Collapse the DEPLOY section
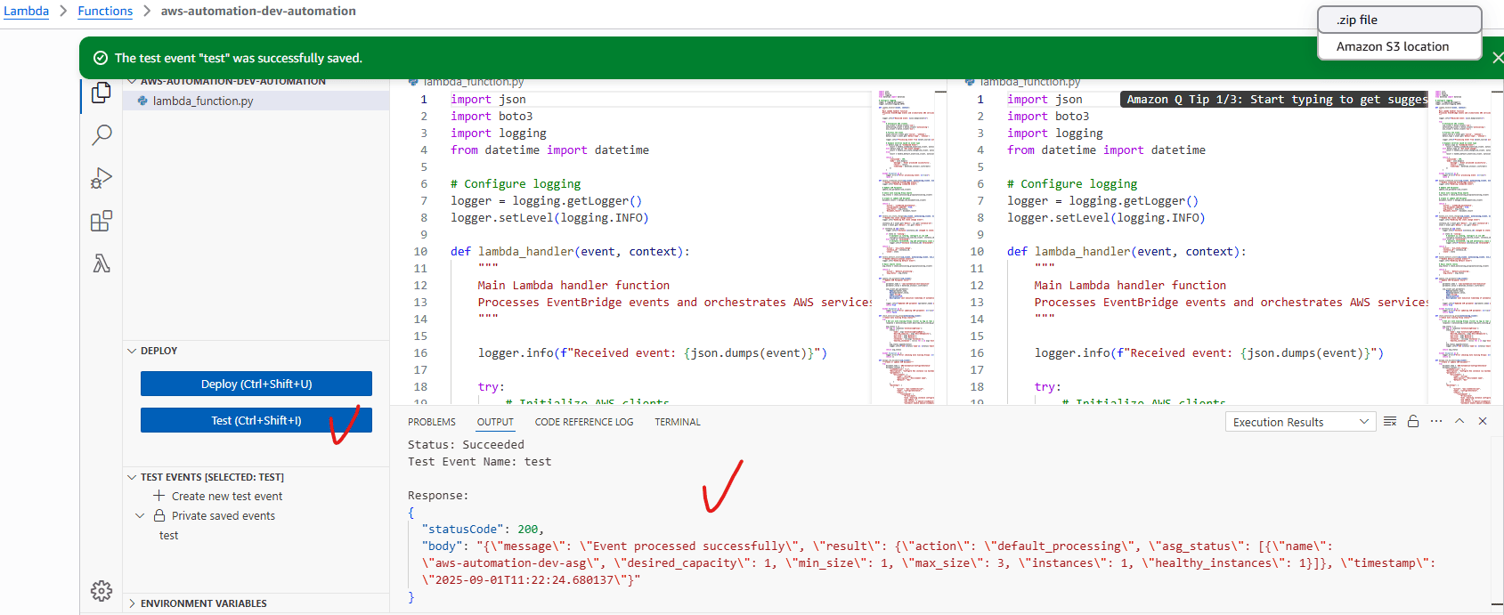 132,351
